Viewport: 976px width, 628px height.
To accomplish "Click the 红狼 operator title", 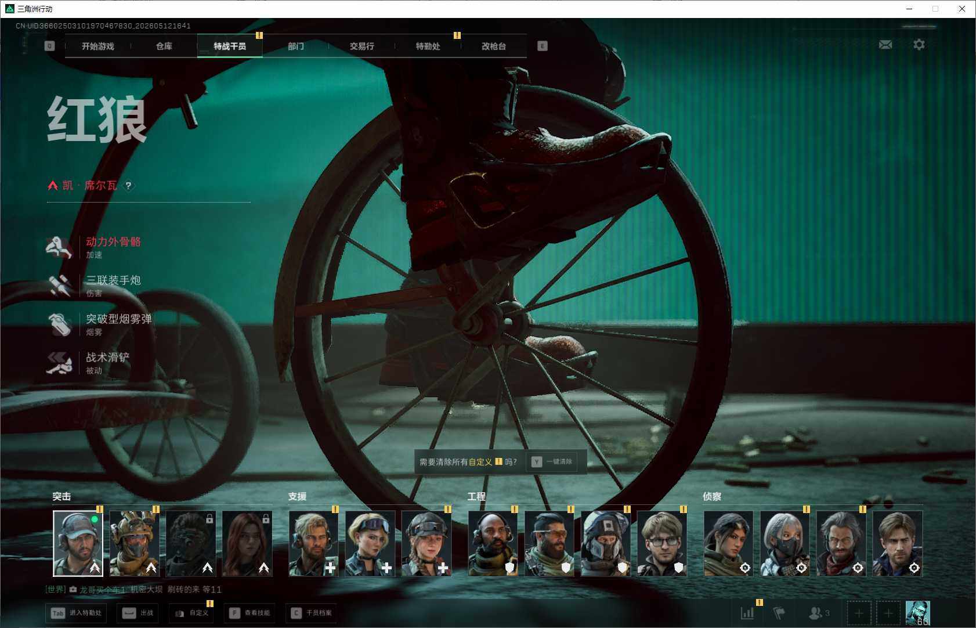I will click(x=97, y=120).
